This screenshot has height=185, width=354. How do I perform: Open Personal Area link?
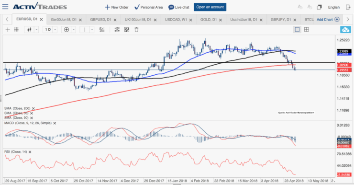coord(149,7)
